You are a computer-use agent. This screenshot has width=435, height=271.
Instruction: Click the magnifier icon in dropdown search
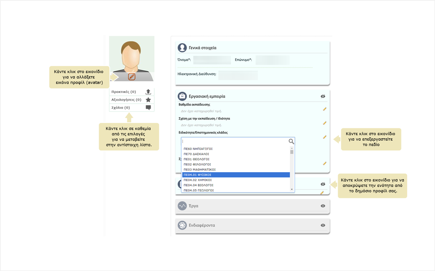(x=291, y=141)
